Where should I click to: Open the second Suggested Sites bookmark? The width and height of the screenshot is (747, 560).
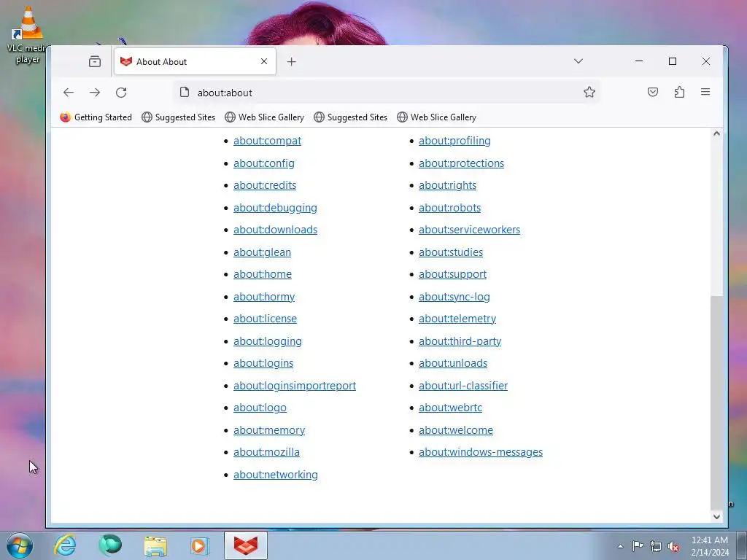tap(351, 117)
